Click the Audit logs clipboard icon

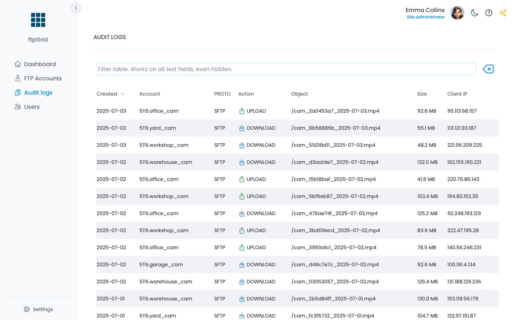[x=18, y=92]
